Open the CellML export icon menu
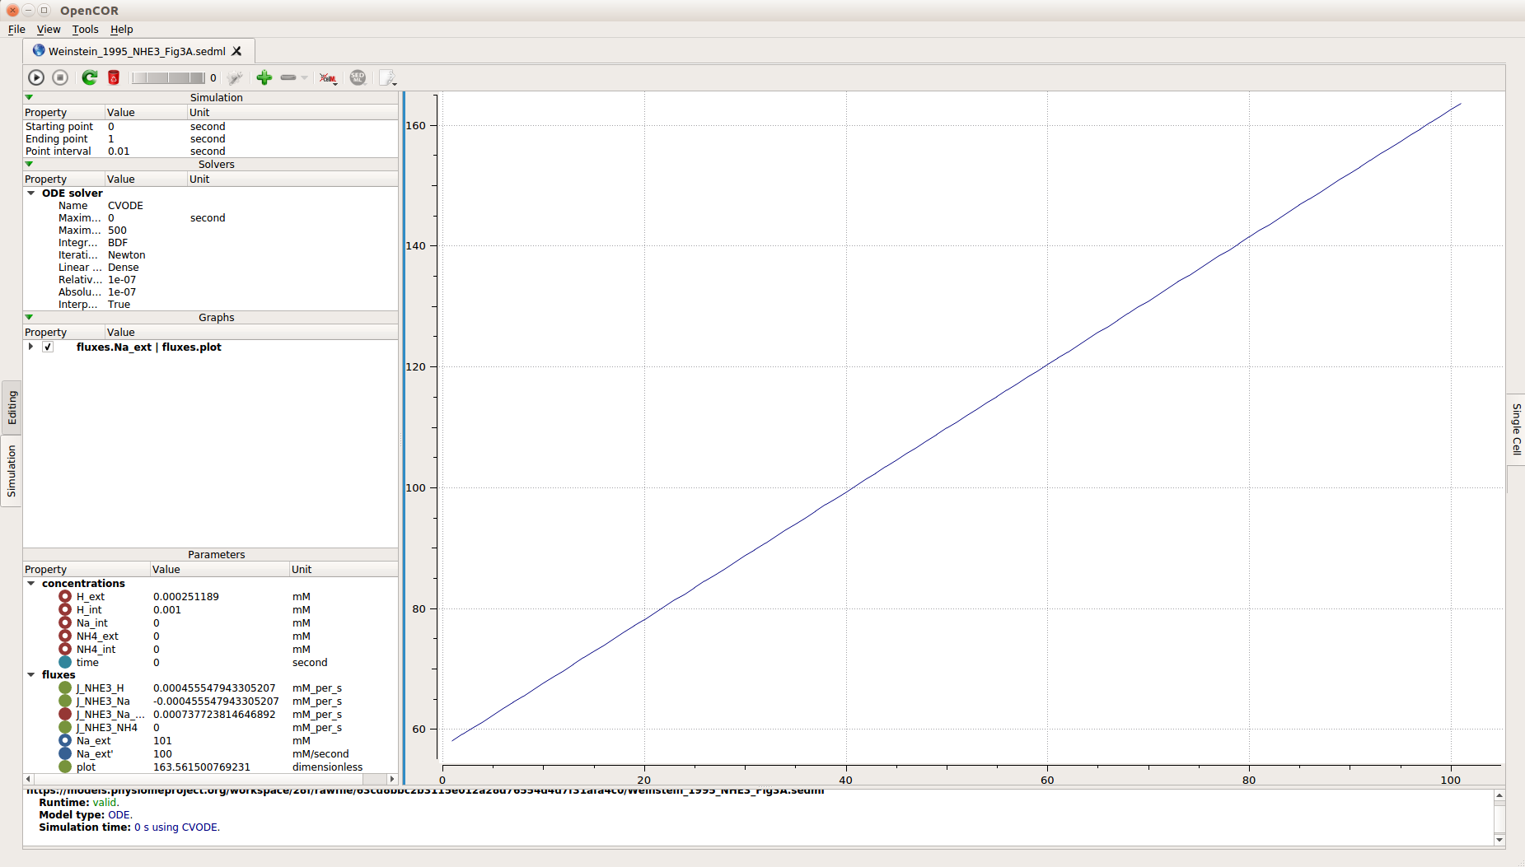Image resolution: width=1525 pixels, height=867 pixels. click(x=328, y=77)
